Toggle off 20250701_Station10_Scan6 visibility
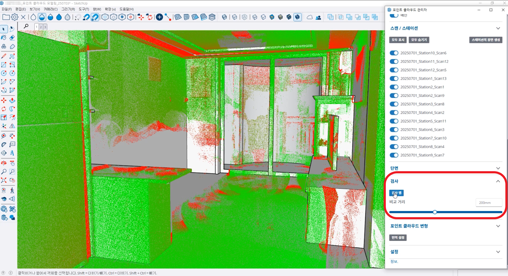 click(x=394, y=53)
